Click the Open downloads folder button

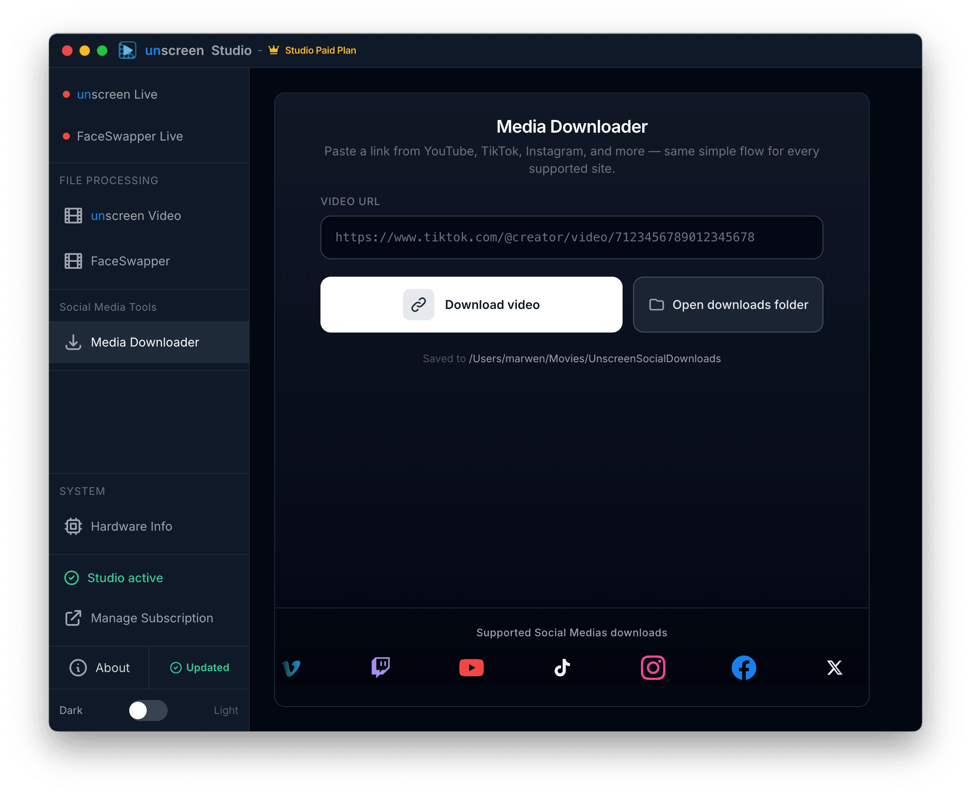pyautogui.click(x=727, y=305)
